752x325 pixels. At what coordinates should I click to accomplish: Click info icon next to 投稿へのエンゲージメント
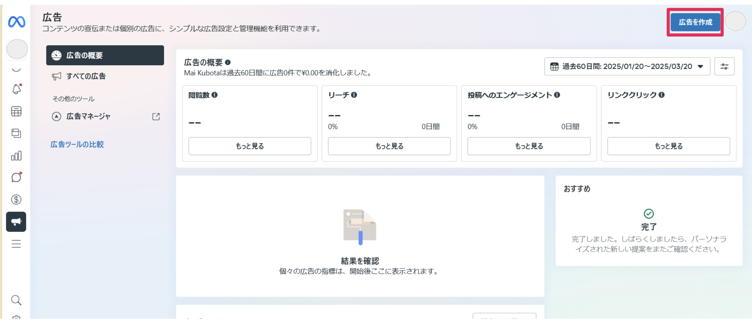point(557,95)
